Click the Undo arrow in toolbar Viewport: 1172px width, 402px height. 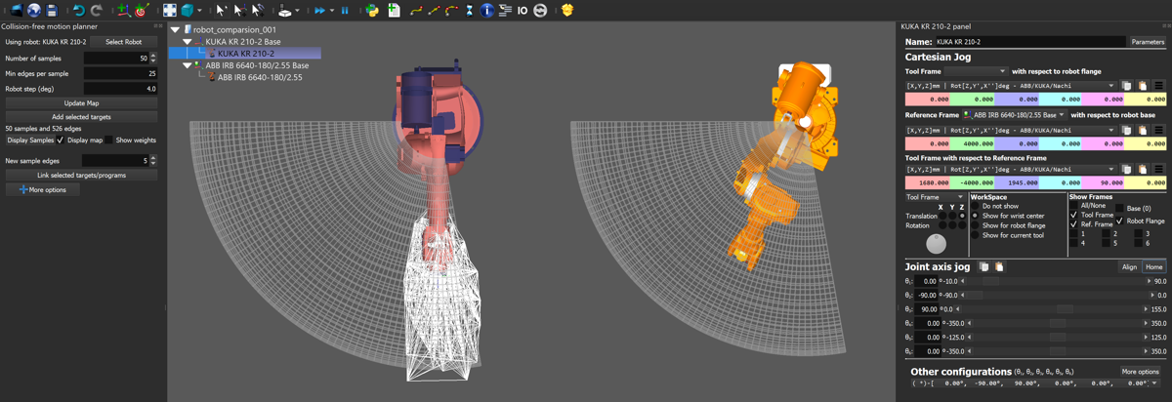click(79, 11)
